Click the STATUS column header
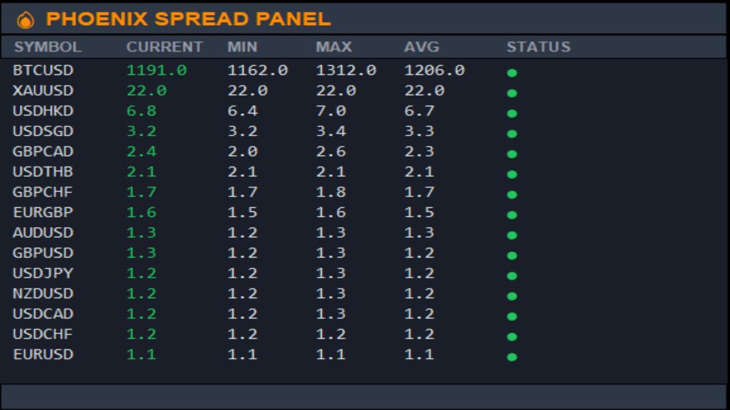This screenshot has width=730, height=410. [x=538, y=47]
